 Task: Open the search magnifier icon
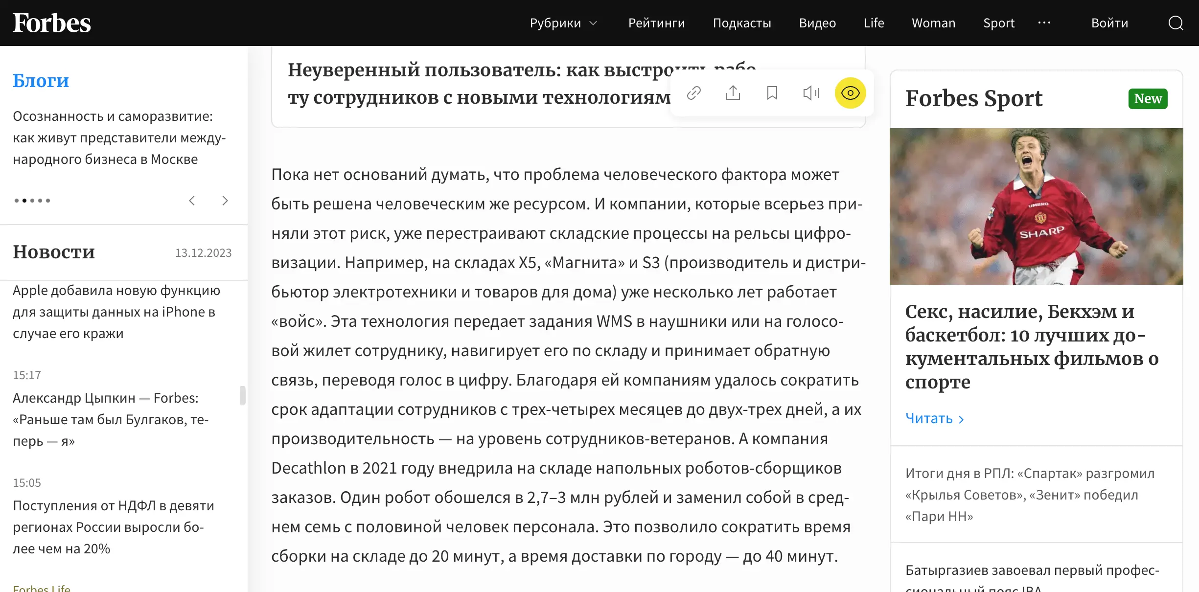click(1176, 23)
